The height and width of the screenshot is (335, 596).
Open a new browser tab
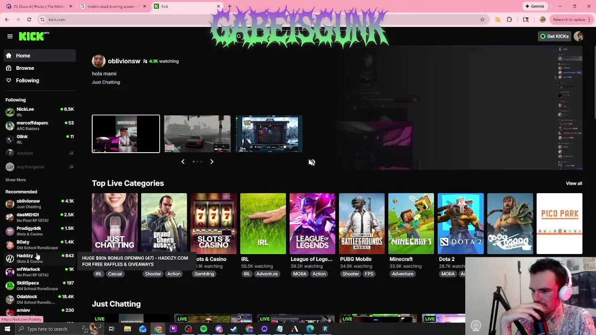pos(230,7)
